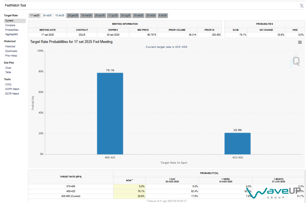Click the QuikStrike Q logo on chart

click(296, 61)
